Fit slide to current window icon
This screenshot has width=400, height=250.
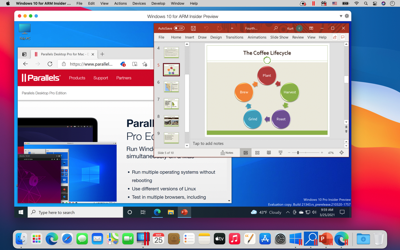pos(342,153)
